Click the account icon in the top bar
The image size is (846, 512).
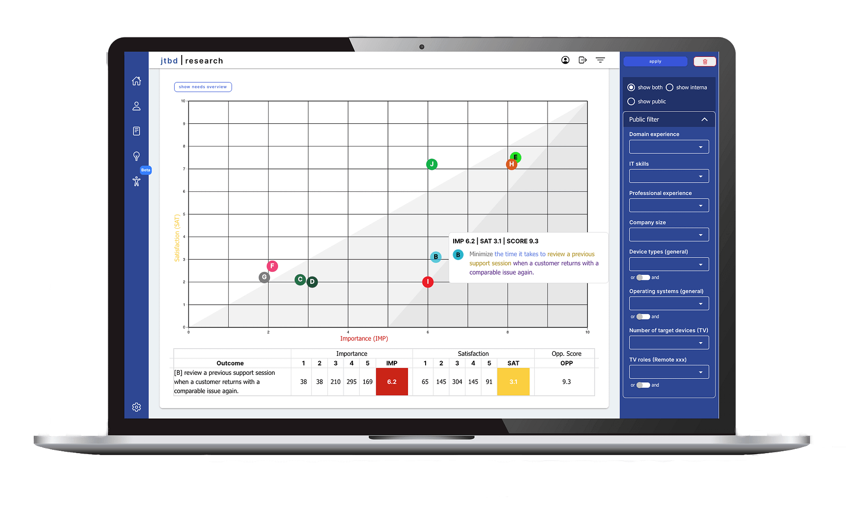click(x=565, y=60)
